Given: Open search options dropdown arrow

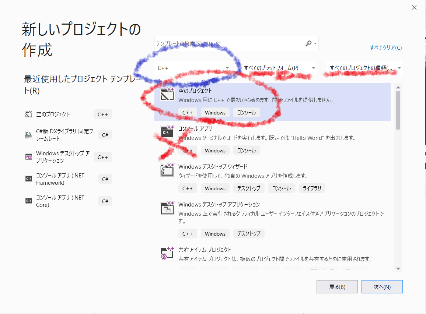Looking at the screenshot, I should (315, 43).
